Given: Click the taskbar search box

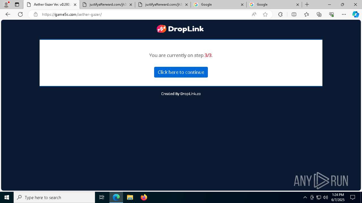Looking at the screenshot, I should [54, 197].
